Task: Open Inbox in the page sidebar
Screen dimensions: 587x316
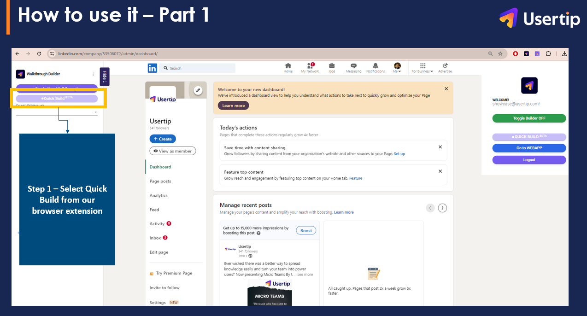Action: [158, 238]
